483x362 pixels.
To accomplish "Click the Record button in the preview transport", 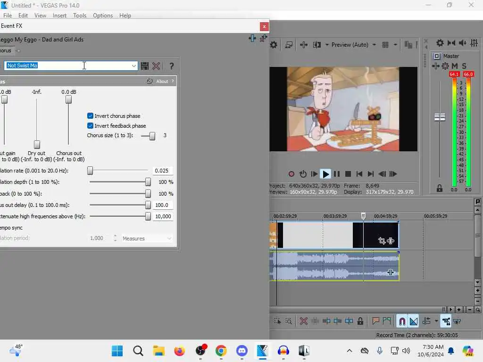I will coord(291,174).
